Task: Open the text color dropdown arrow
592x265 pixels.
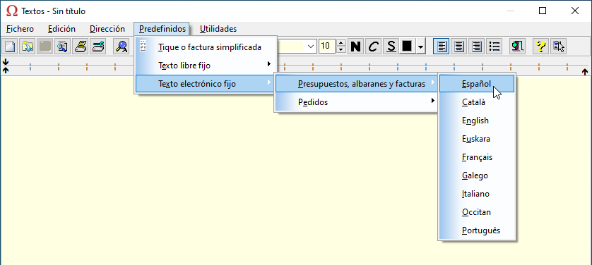Action: coord(421,47)
